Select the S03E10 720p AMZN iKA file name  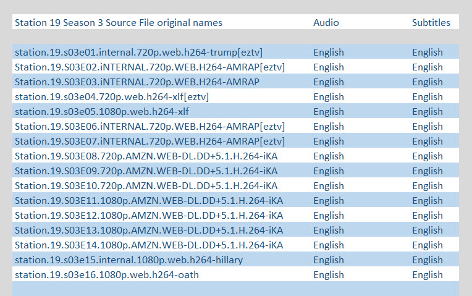pyautogui.click(x=146, y=186)
